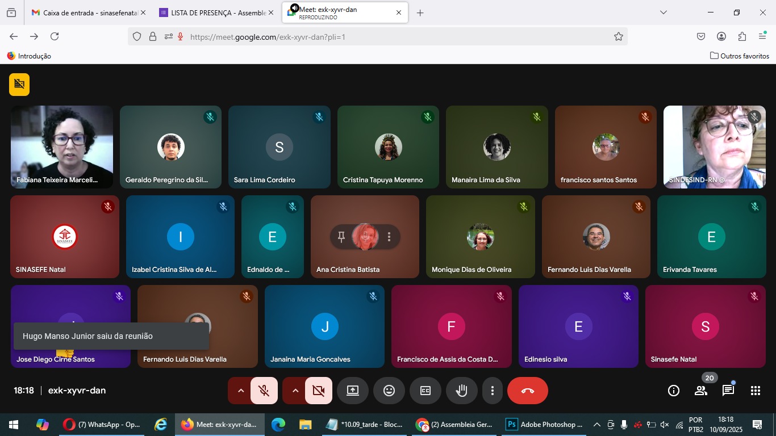Image resolution: width=776 pixels, height=436 pixels.
Task: Show the people panel with 20 participants
Action: pos(701,391)
